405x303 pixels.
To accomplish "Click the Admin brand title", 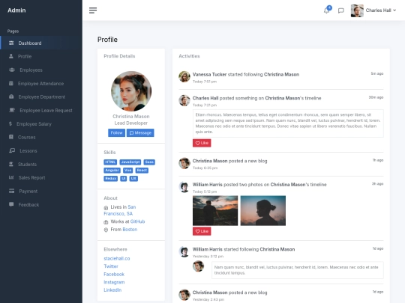I will click(x=16, y=10).
